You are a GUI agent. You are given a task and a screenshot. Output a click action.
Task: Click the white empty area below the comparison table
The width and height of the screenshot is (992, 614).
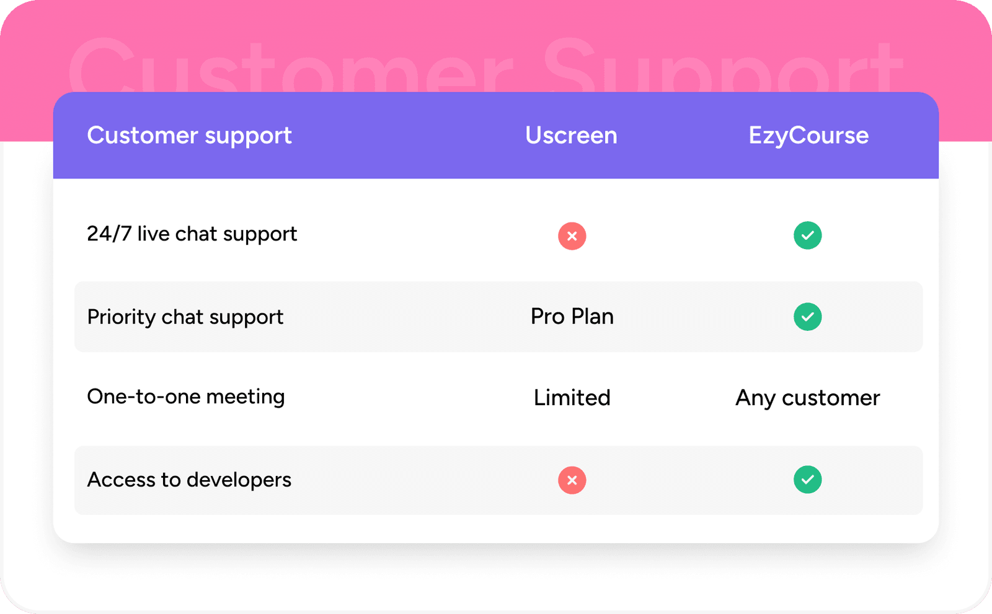tap(496, 579)
